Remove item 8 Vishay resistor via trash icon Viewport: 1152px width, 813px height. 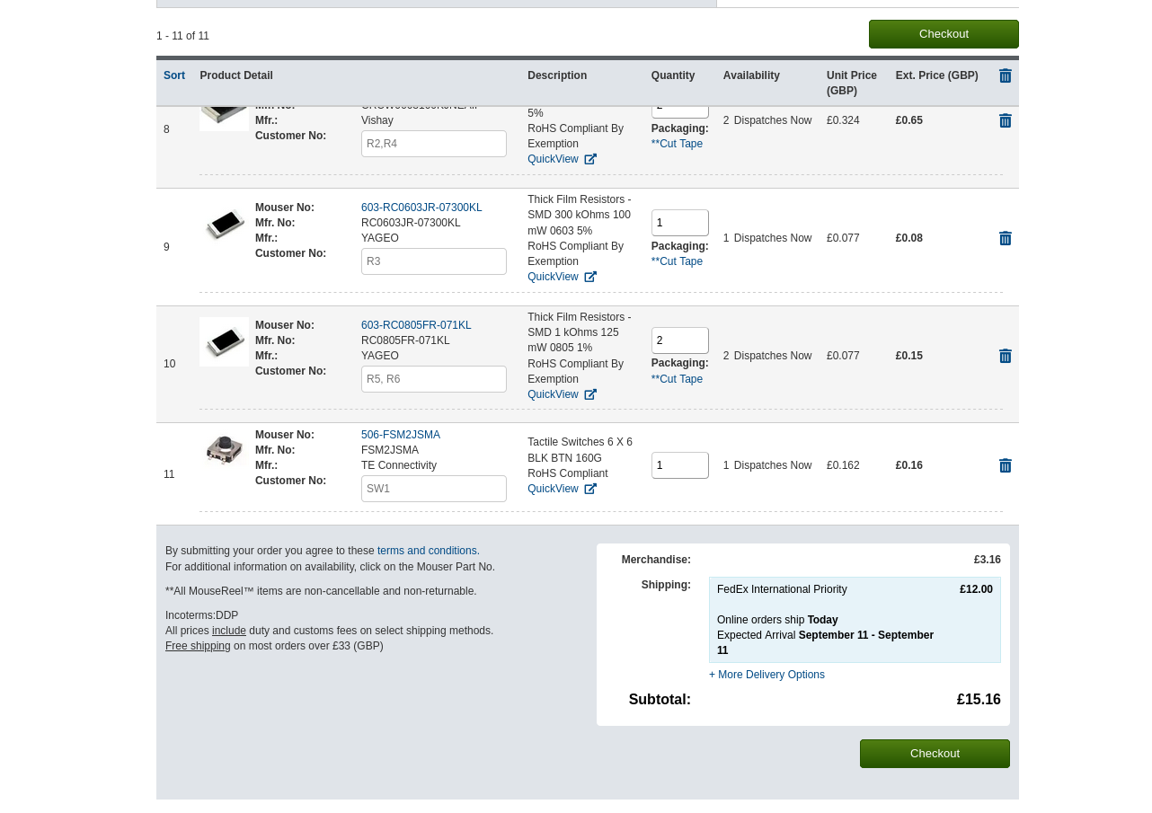click(1005, 121)
